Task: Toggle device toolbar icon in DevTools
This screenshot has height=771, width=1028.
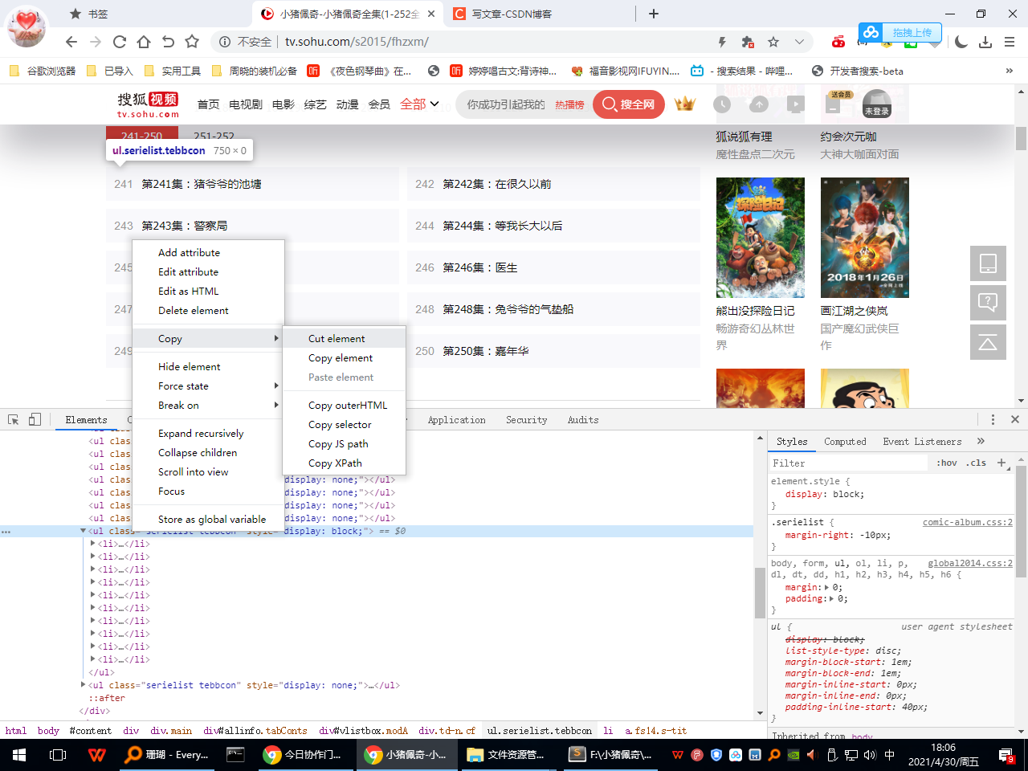Action: [x=35, y=420]
